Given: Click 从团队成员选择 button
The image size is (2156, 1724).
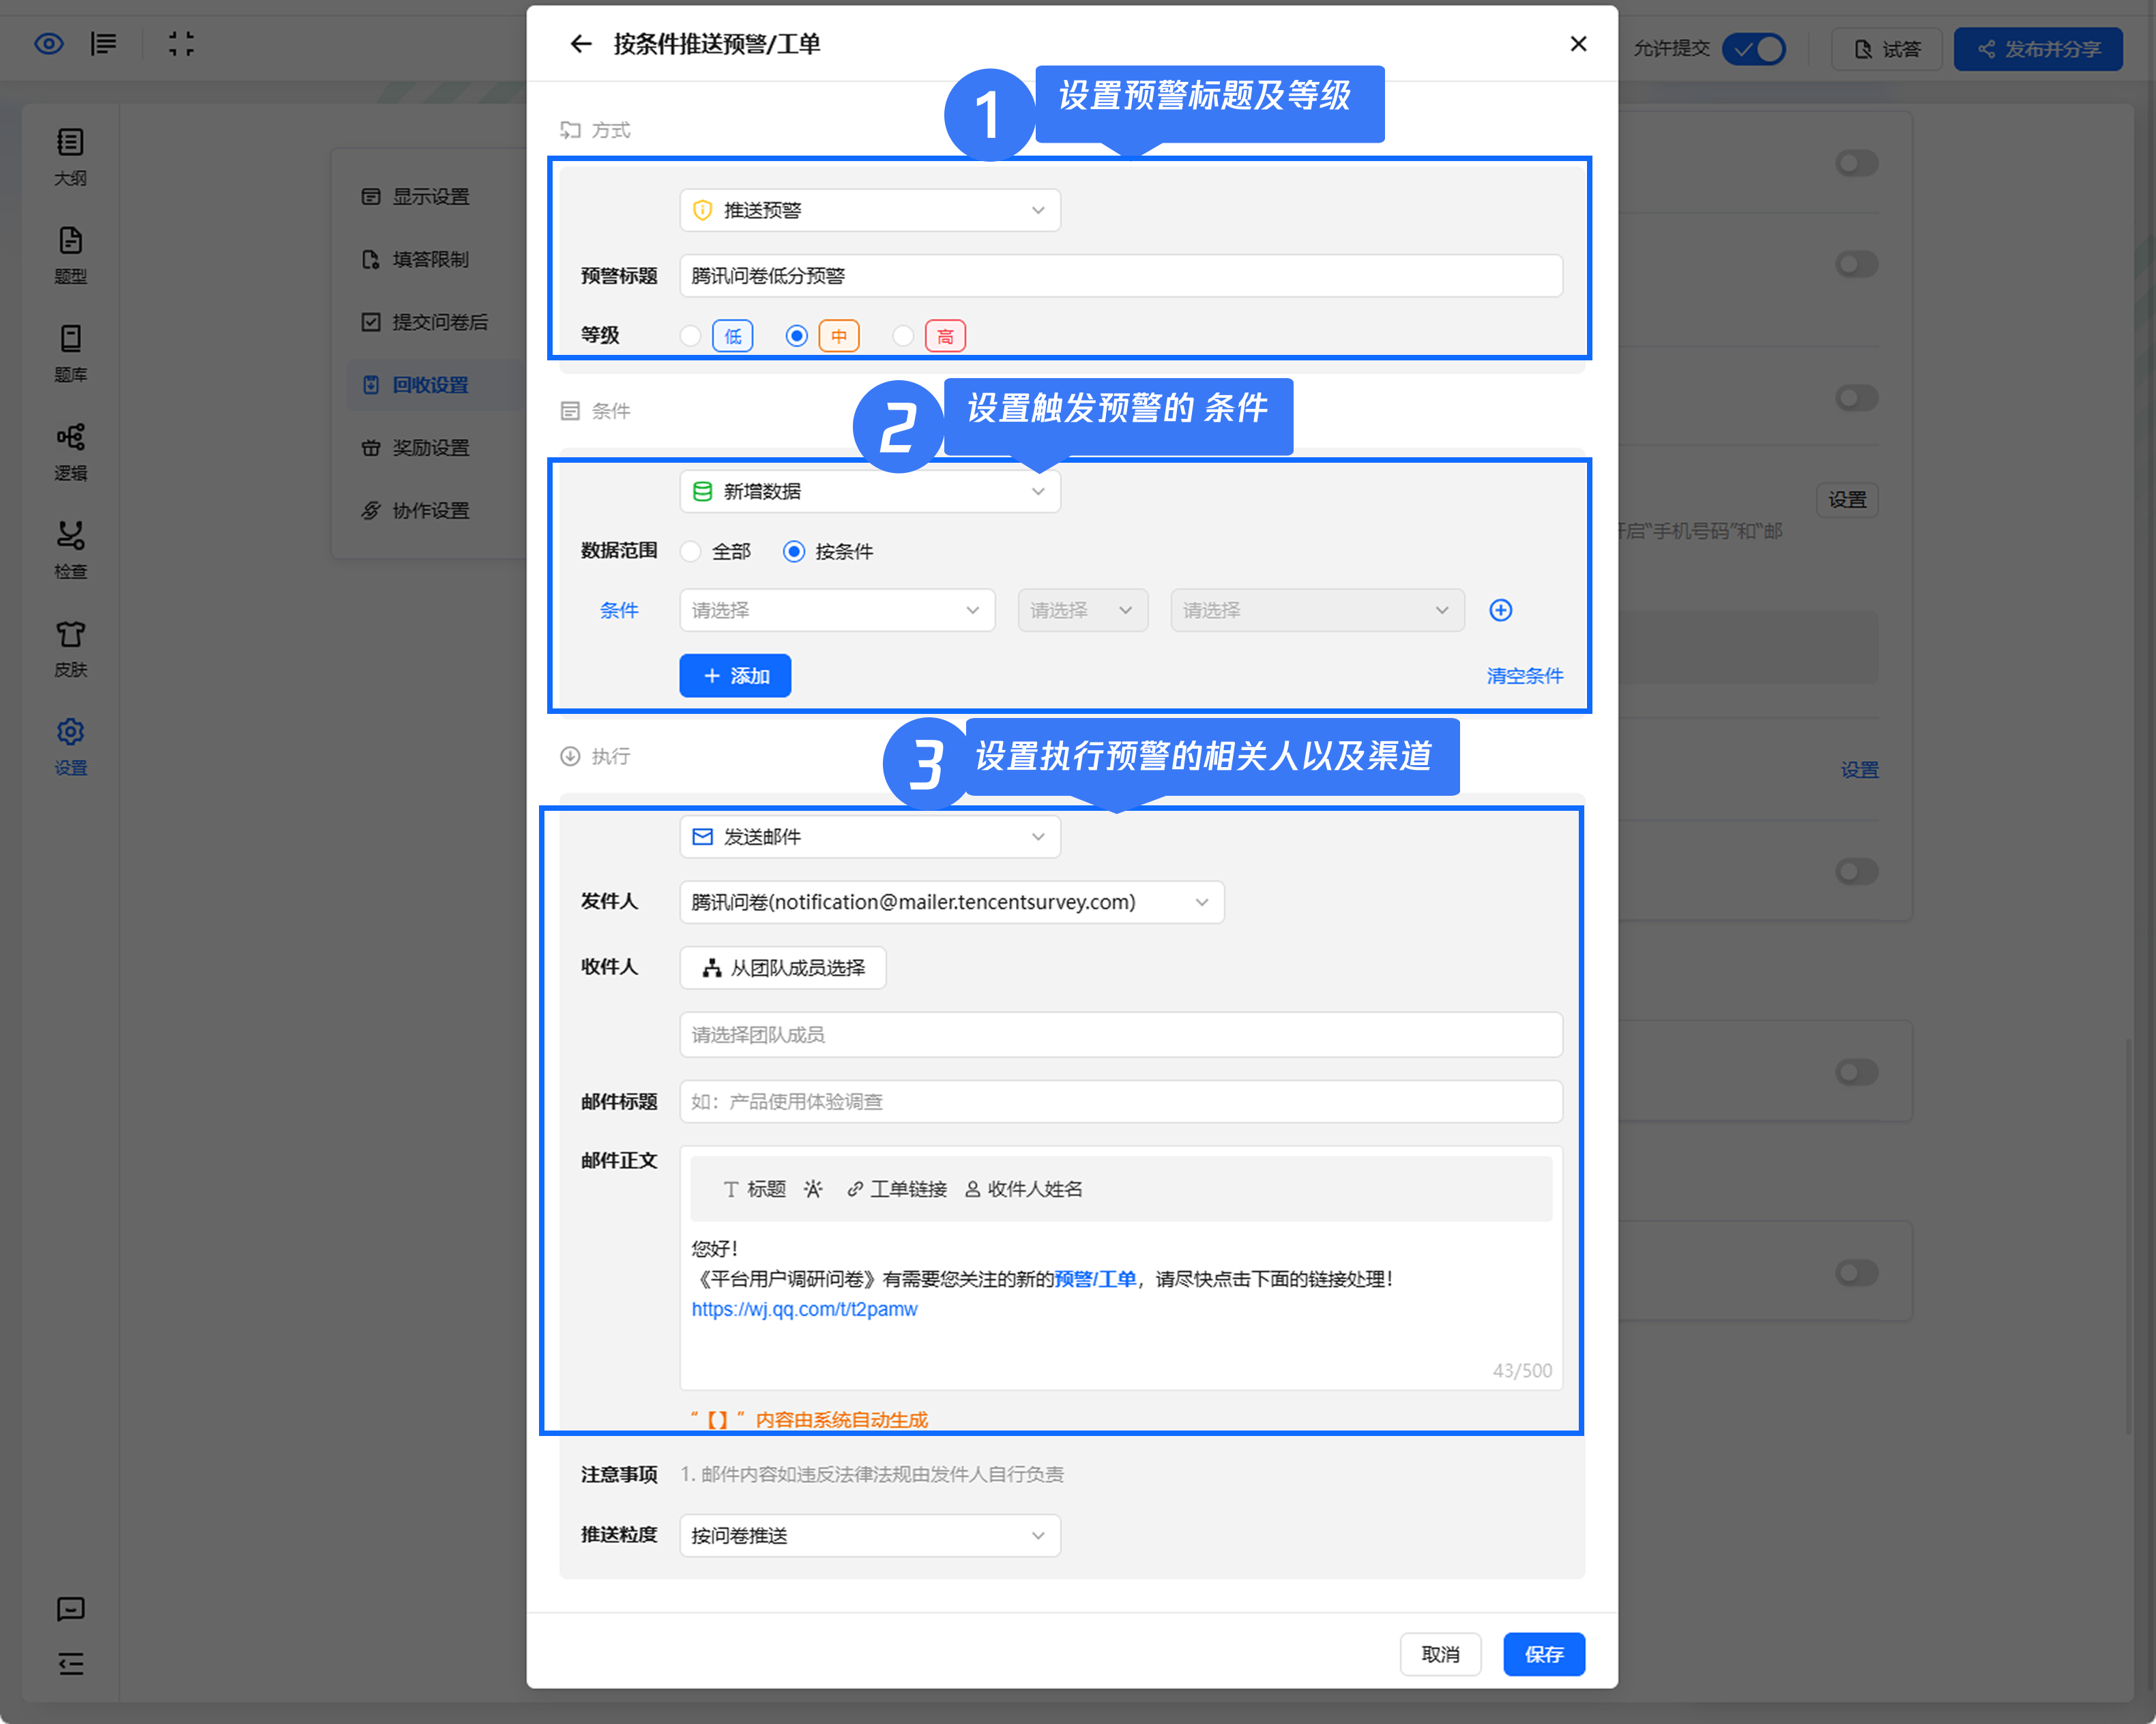Looking at the screenshot, I should [x=782, y=968].
